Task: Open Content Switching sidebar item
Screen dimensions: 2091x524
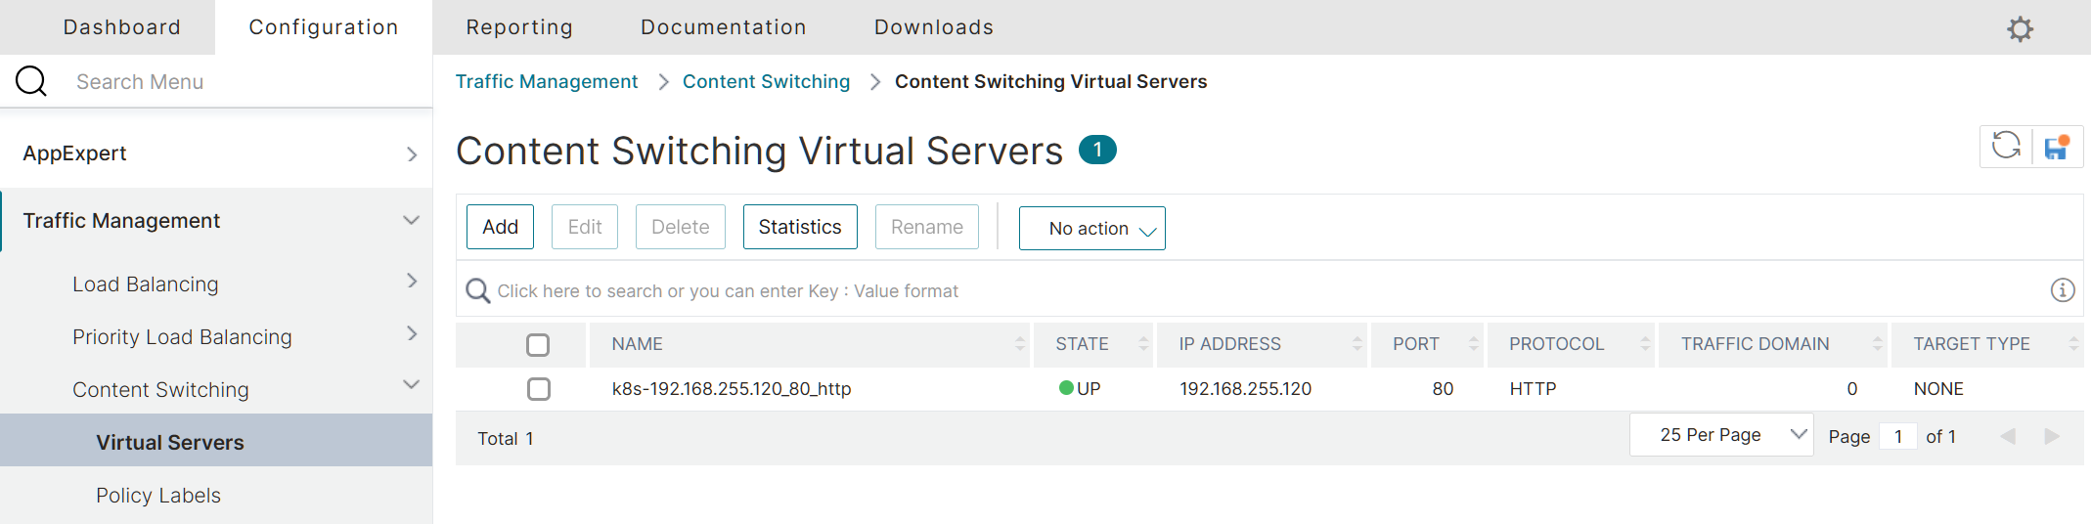Action: pos(160,390)
